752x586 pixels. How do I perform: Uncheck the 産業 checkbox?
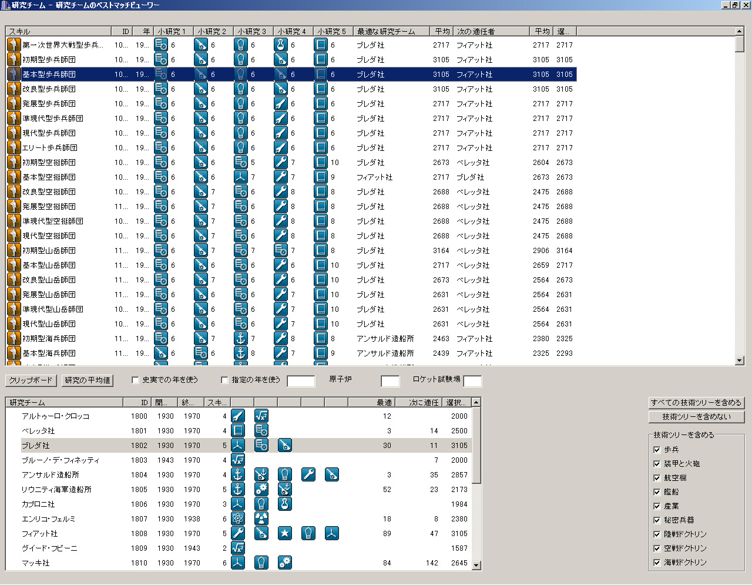(x=657, y=506)
